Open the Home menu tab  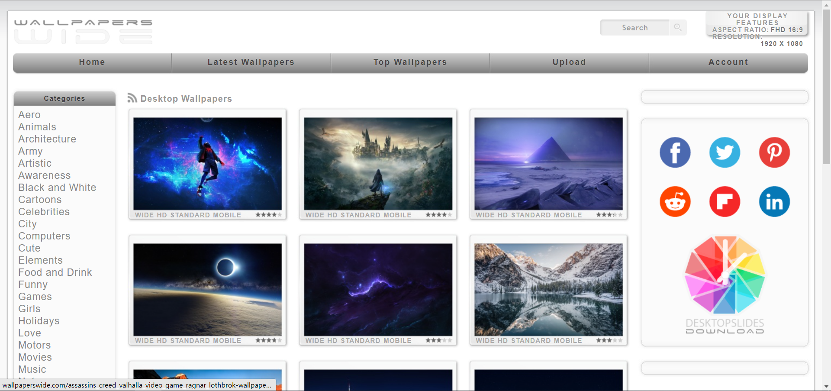(92, 62)
